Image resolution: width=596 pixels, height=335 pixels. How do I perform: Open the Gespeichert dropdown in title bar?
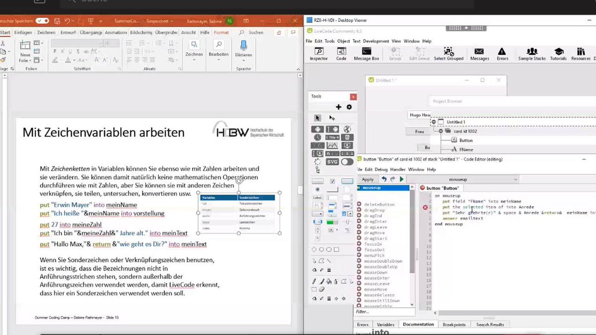(159, 21)
